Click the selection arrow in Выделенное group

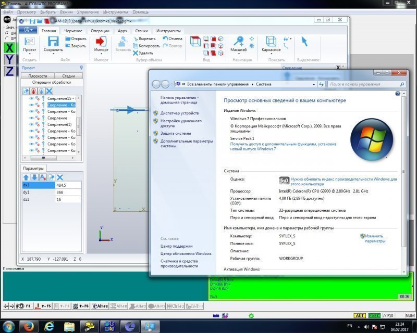click(x=304, y=42)
